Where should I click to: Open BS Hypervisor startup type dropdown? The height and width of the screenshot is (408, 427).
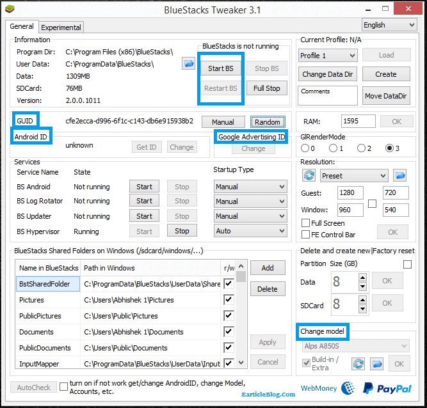[x=250, y=231]
